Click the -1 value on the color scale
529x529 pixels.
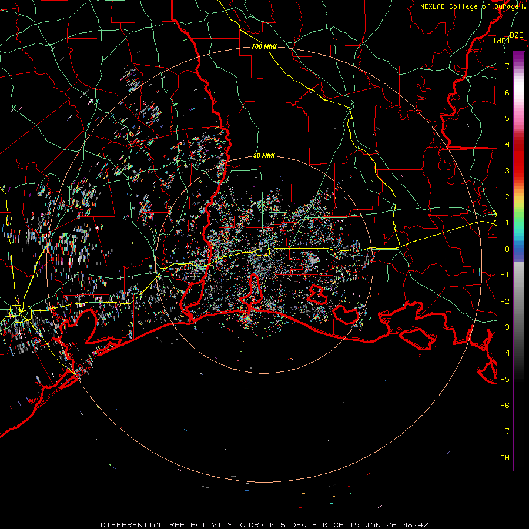(x=505, y=275)
